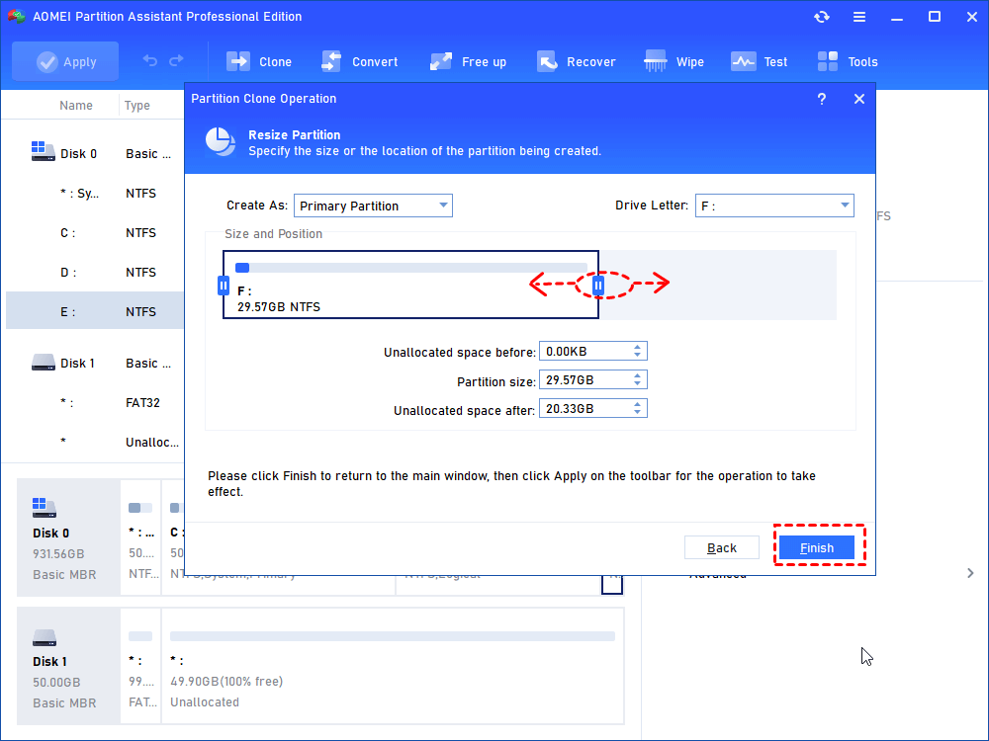Click the right partition resize handle
This screenshot has height=741, width=989.
pyautogui.click(x=598, y=286)
